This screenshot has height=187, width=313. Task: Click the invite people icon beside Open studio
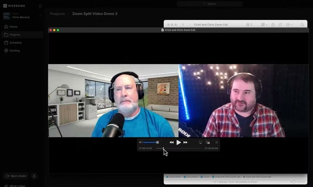[x=34, y=176]
